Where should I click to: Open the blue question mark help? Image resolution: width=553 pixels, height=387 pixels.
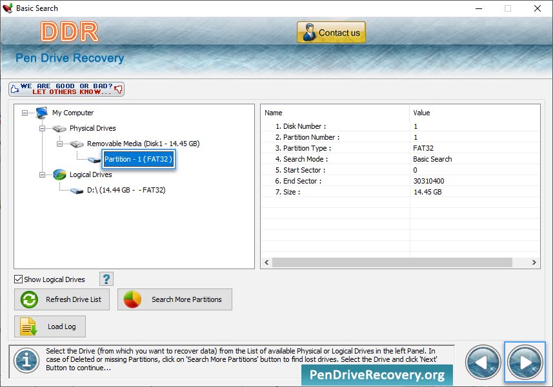[x=106, y=279]
